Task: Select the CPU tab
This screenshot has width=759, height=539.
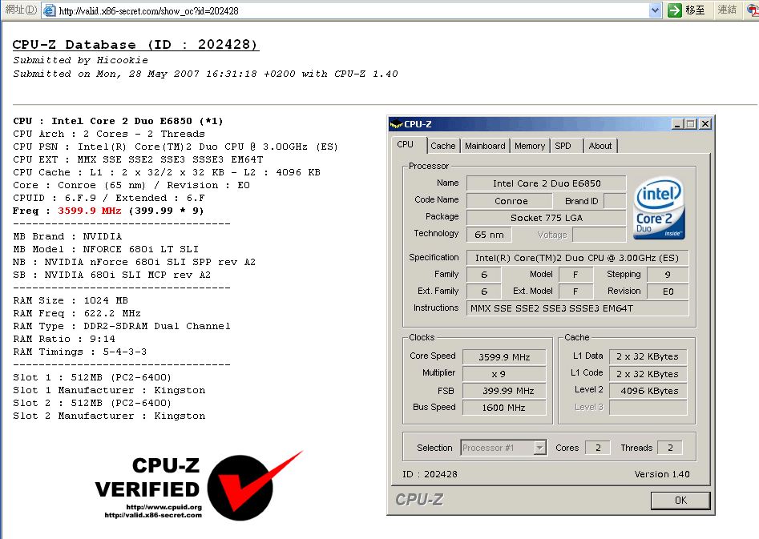Action: (406, 145)
